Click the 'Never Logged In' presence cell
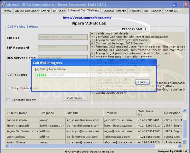The image size is (190, 153). [x=52, y=126]
